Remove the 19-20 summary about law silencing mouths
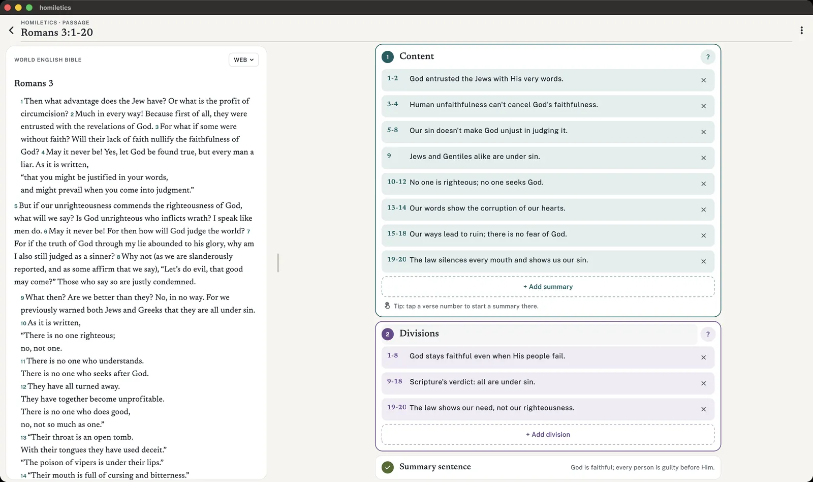This screenshot has height=482, width=813. [703, 262]
